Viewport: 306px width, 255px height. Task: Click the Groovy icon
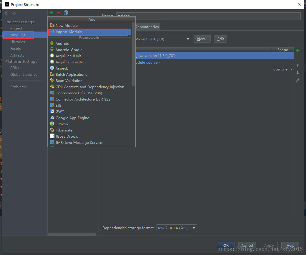pos(52,124)
